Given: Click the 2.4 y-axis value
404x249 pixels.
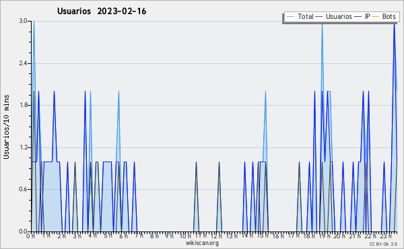Looking at the screenshot, I should click(x=23, y=63).
